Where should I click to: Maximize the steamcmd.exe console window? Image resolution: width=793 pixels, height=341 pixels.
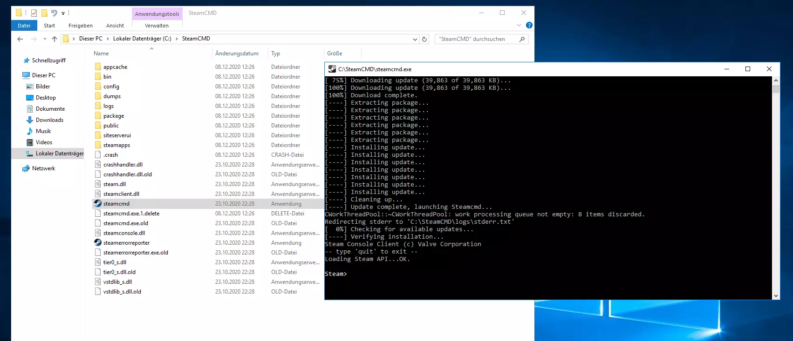748,69
